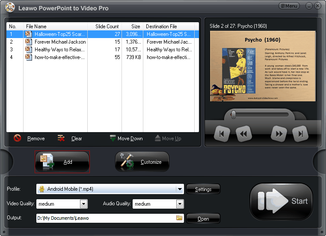
Task: Click the green Move Down arrow icon
Action: [x=113, y=138]
